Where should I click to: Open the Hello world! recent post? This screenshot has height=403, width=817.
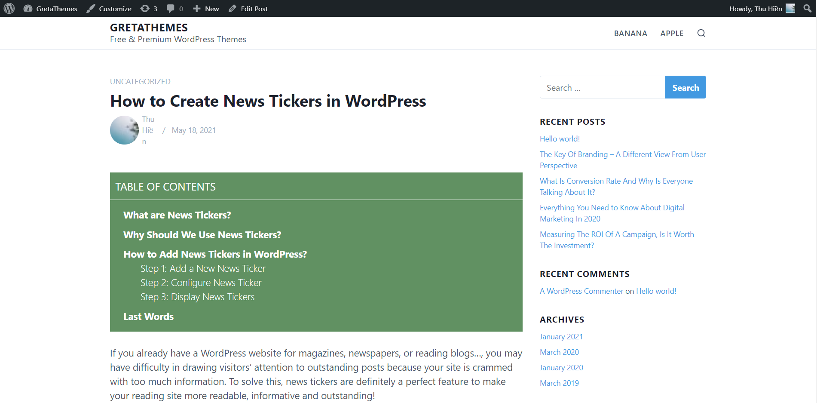(x=560, y=139)
